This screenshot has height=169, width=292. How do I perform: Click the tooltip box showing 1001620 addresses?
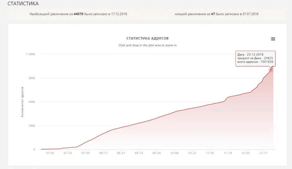pos(255,59)
